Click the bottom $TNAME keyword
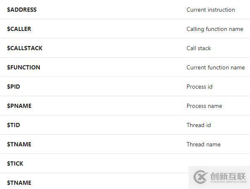This screenshot has height=189, width=250. click(x=19, y=183)
